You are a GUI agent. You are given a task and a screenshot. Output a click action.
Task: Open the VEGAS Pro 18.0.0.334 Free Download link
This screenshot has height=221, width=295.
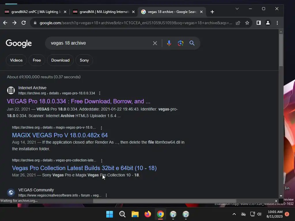[x=79, y=101]
